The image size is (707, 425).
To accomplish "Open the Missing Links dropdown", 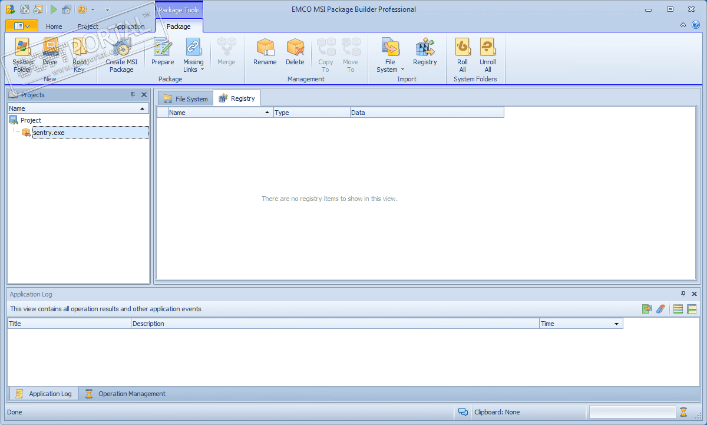I will (202, 70).
